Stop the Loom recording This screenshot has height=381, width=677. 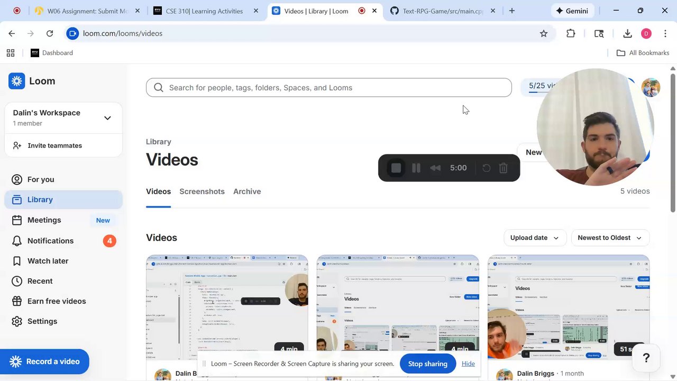pyautogui.click(x=396, y=168)
